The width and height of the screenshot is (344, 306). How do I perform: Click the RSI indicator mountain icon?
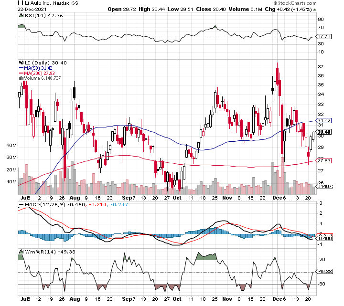pos(21,15)
